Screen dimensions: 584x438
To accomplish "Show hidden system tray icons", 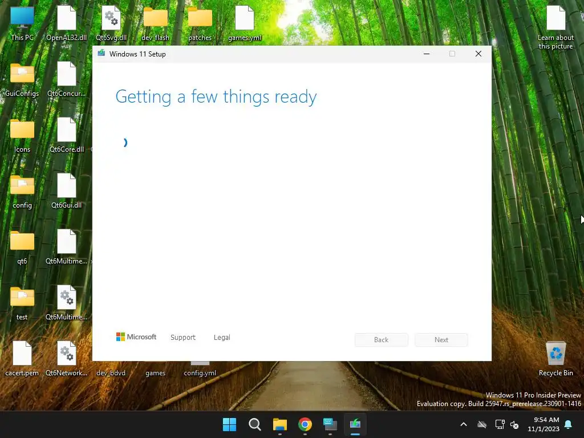I will [464, 424].
